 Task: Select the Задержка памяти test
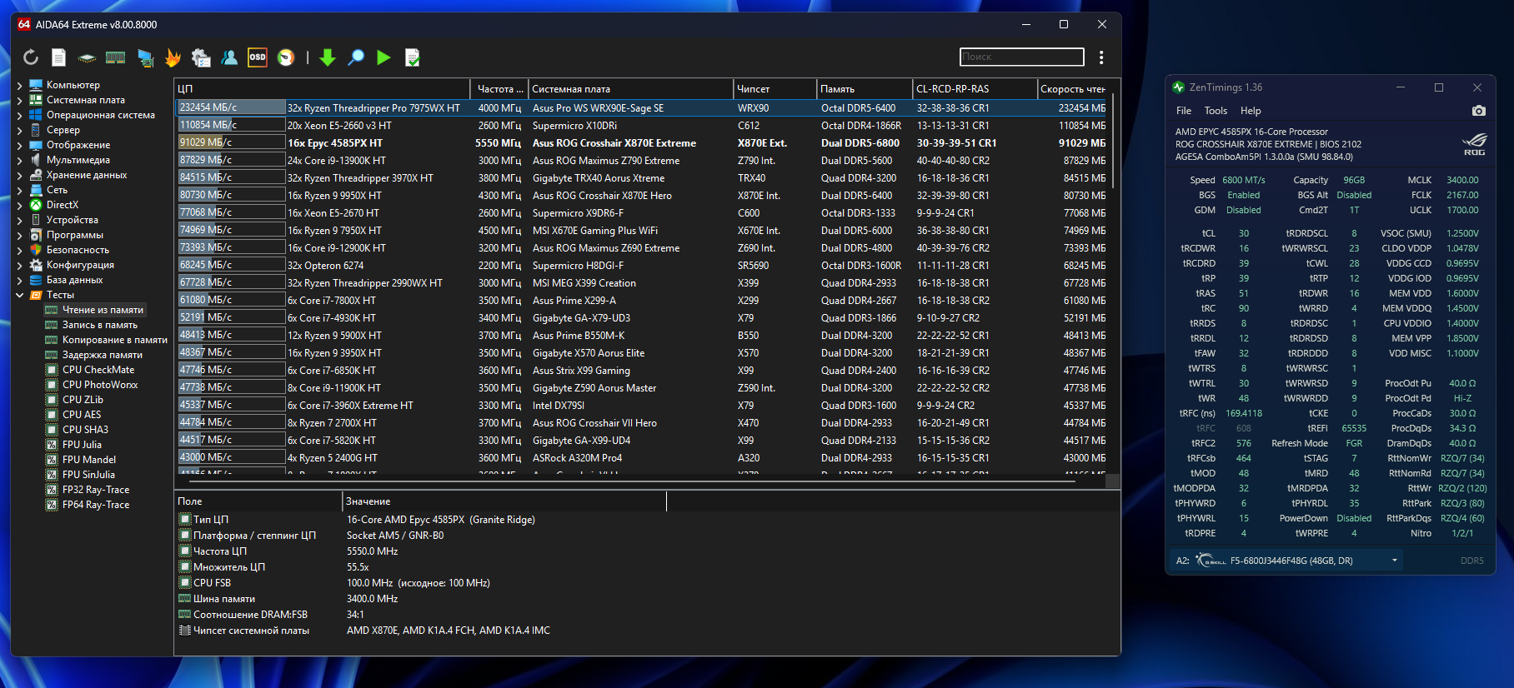(102, 355)
